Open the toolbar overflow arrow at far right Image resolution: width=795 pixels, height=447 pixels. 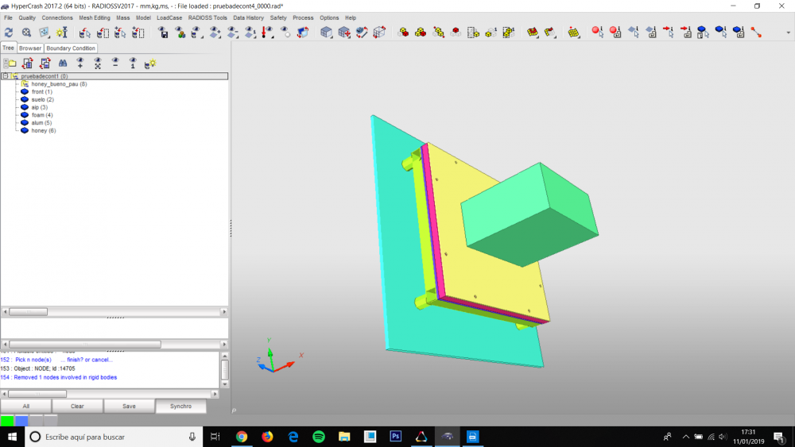pos(788,33)
